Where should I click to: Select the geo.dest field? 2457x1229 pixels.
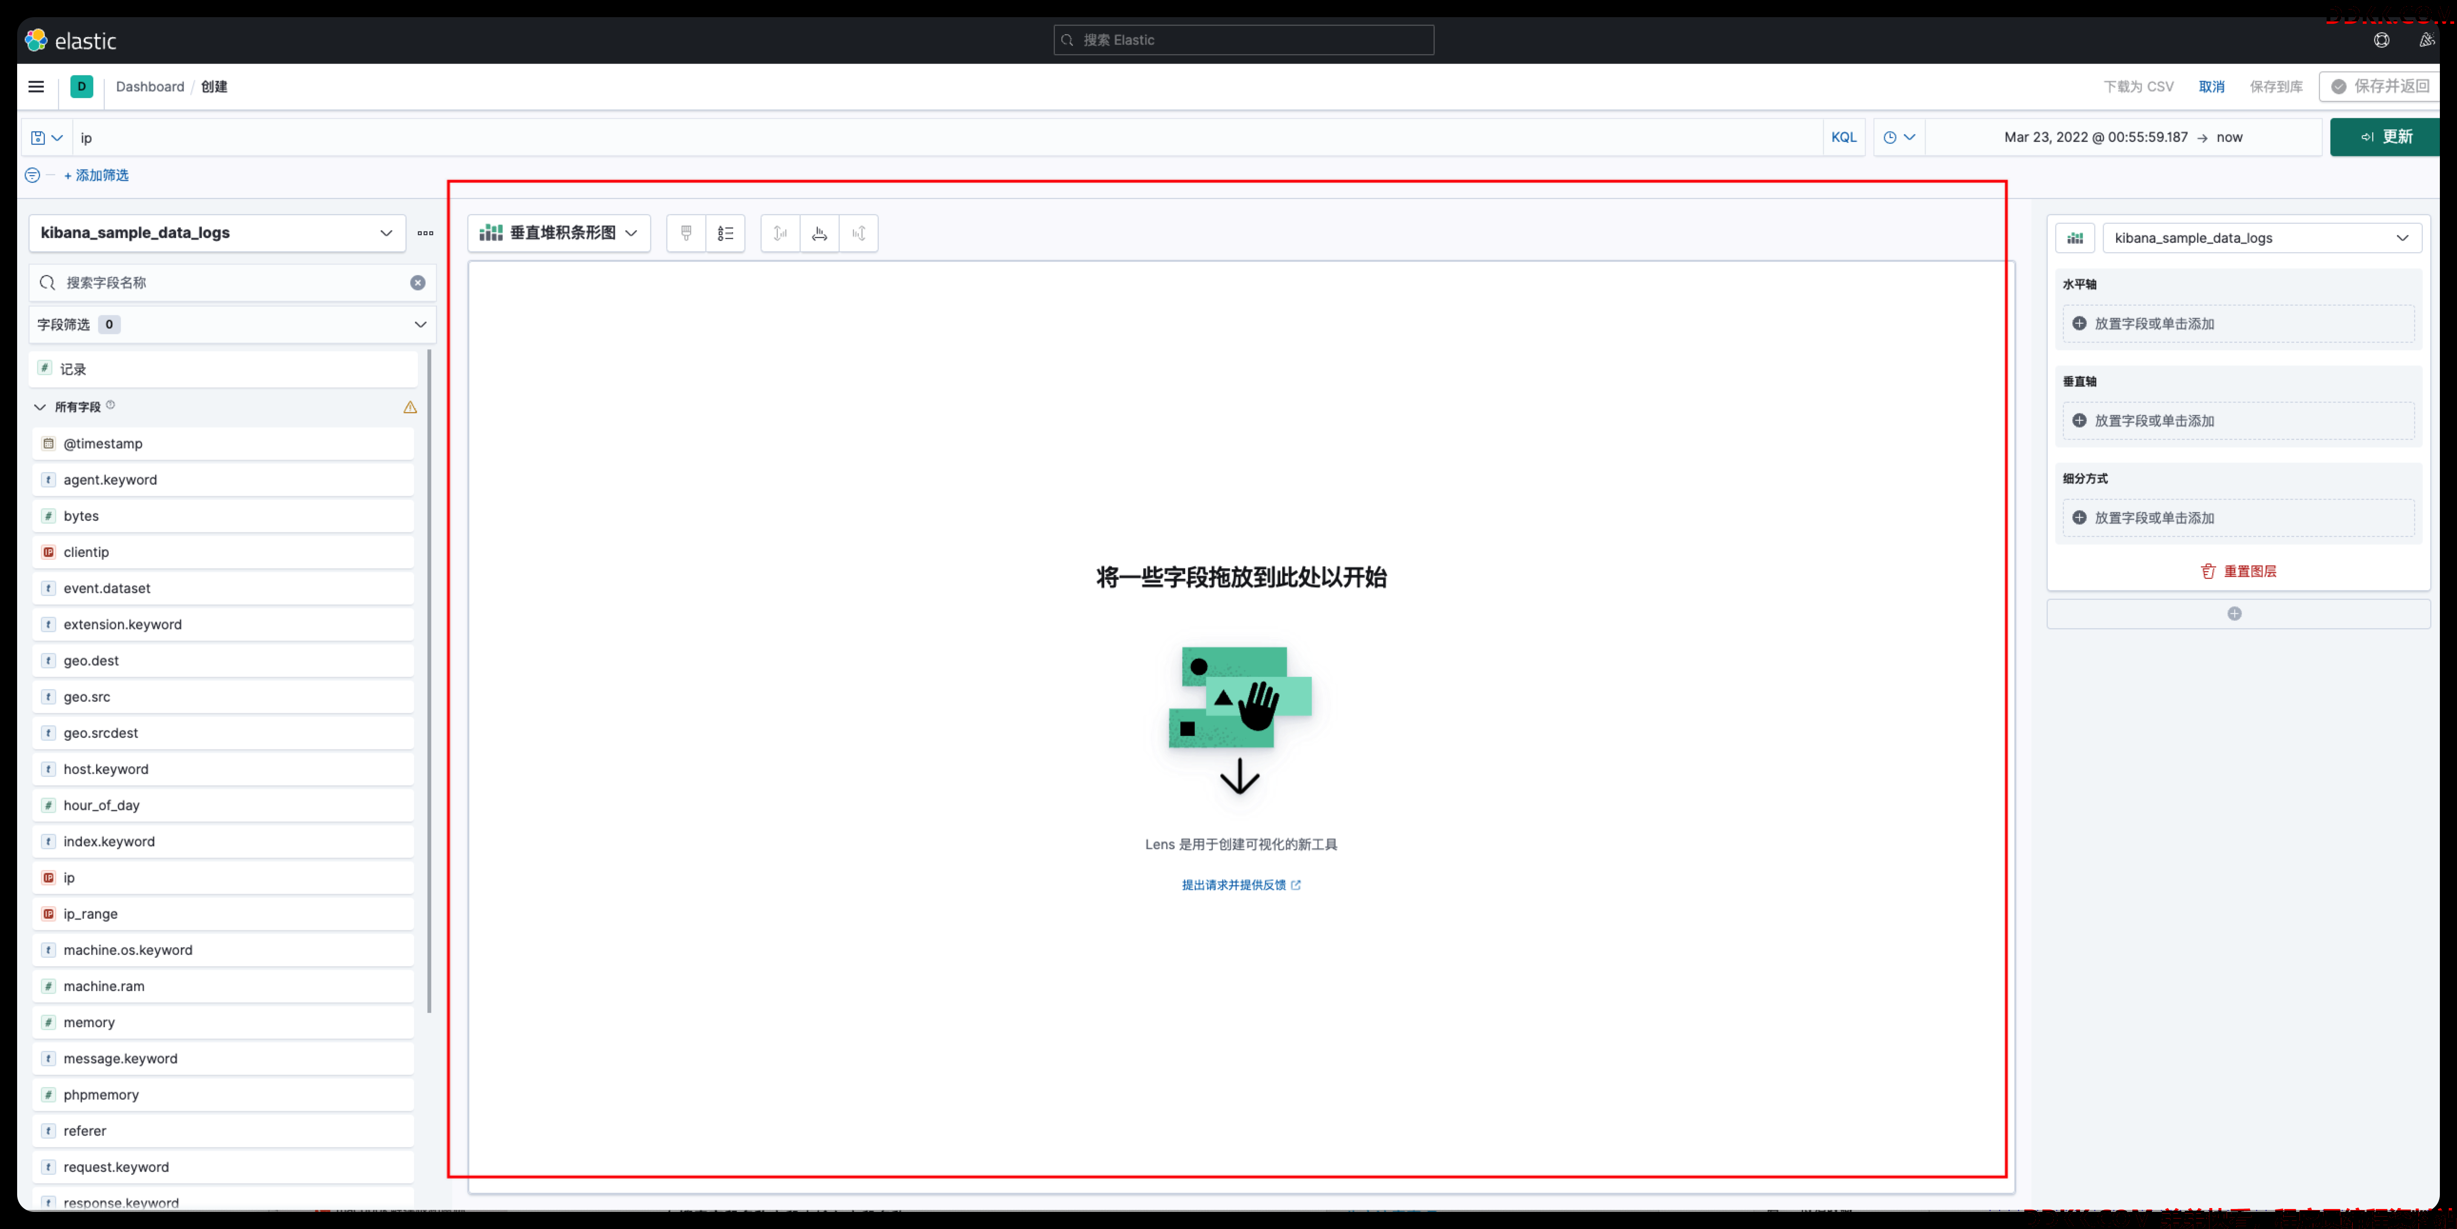[223, 661]
